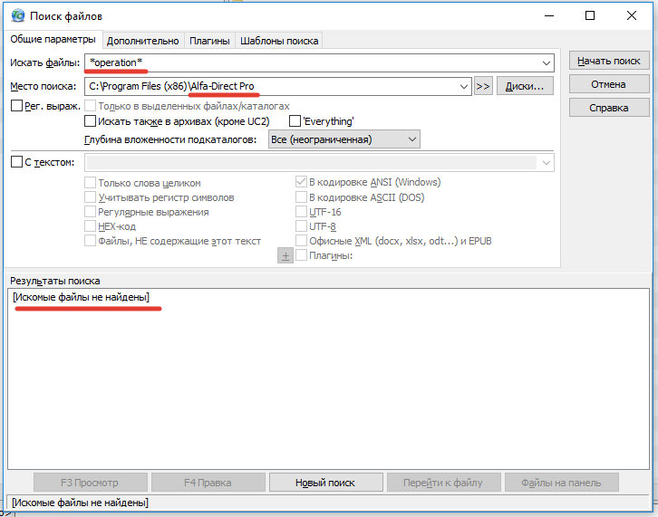
Task: Click the ± button beside plugins option
Action: 285,256
